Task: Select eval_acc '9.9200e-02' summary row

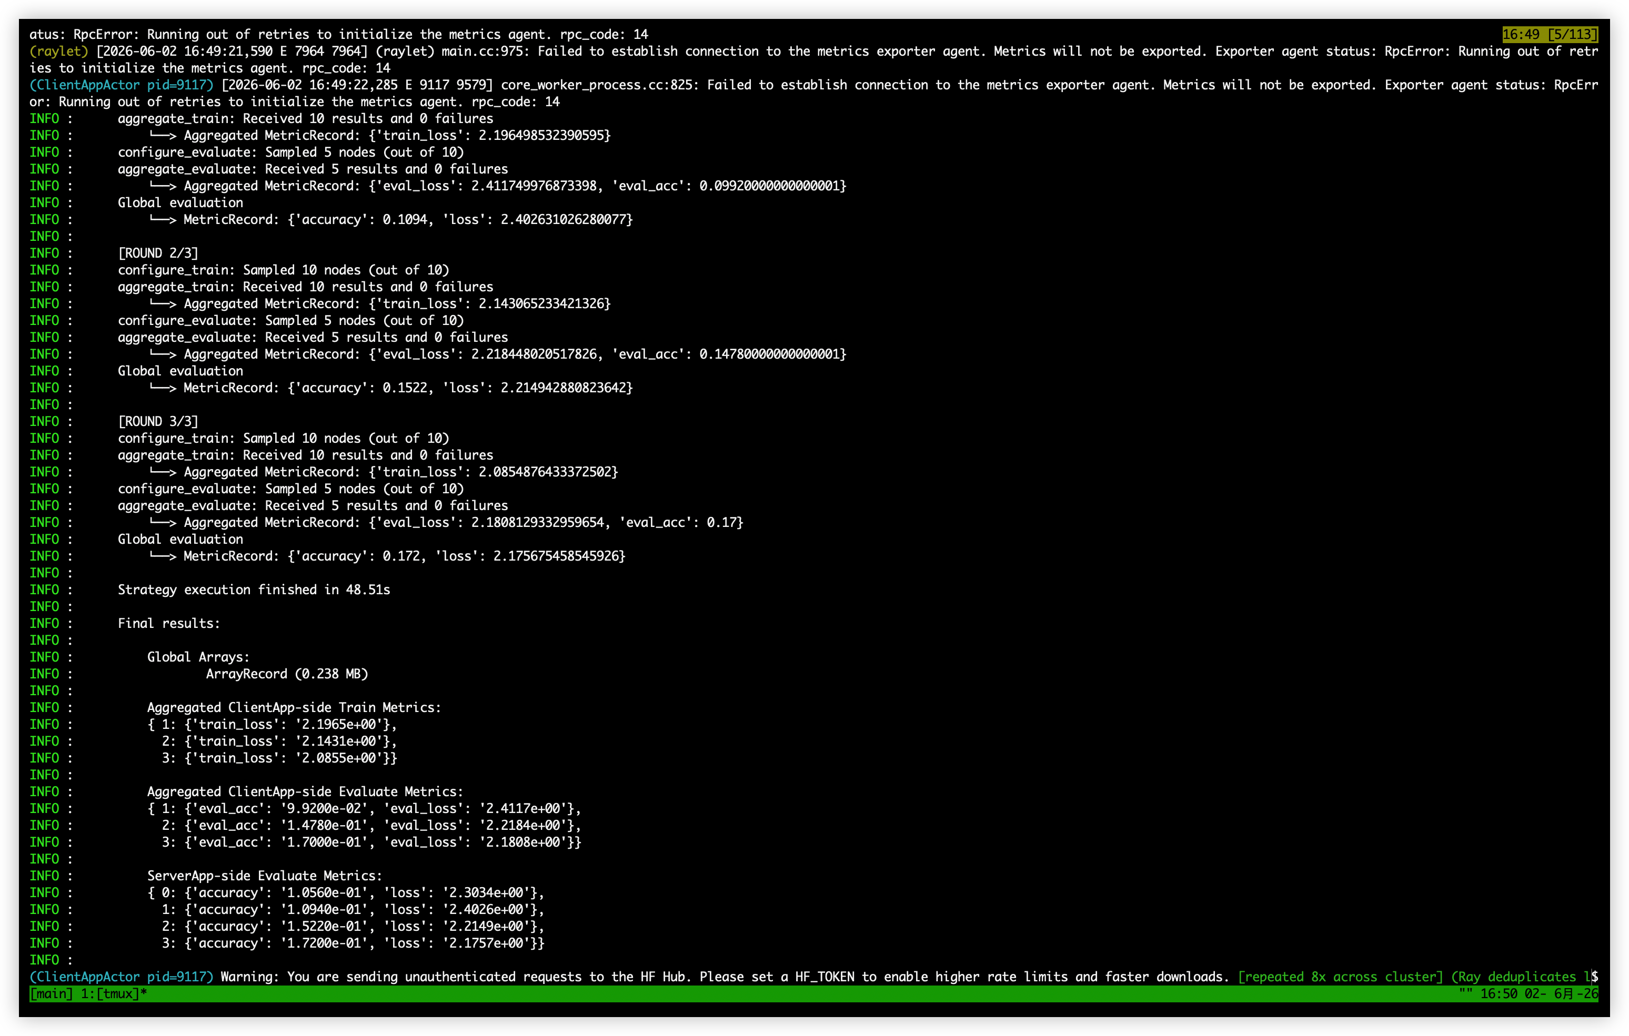Action: [x=364, y=809]
